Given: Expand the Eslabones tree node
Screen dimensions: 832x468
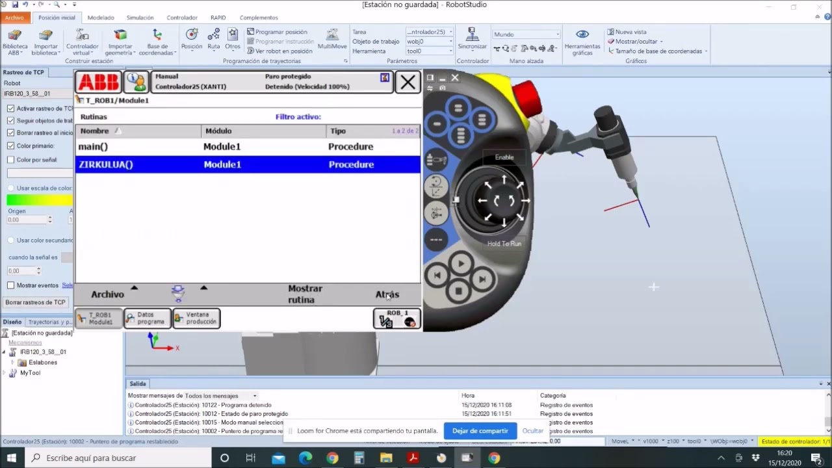Looking at the screenshot, I should (12, 363).
